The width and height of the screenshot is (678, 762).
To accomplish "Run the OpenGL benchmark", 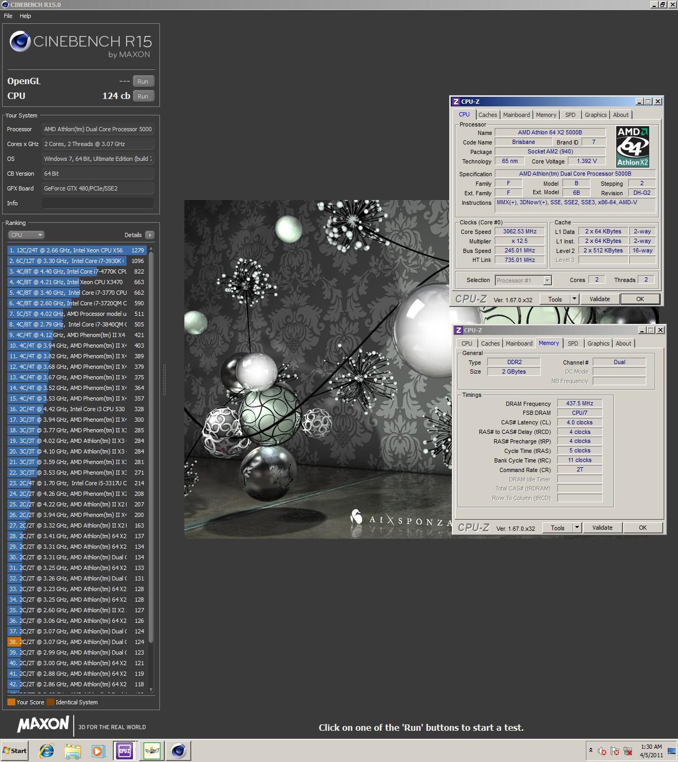I will [x=143, y=81].
